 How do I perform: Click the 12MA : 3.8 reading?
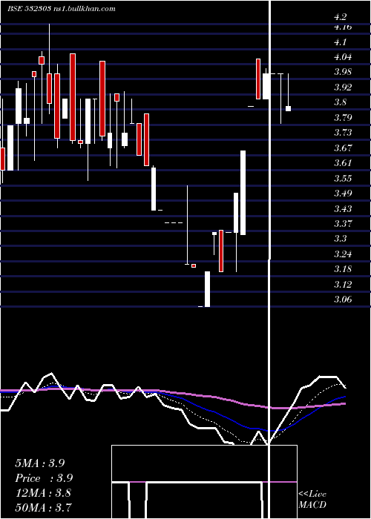43,493
